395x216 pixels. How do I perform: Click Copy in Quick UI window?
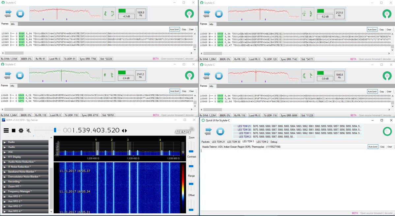(382, 147)
